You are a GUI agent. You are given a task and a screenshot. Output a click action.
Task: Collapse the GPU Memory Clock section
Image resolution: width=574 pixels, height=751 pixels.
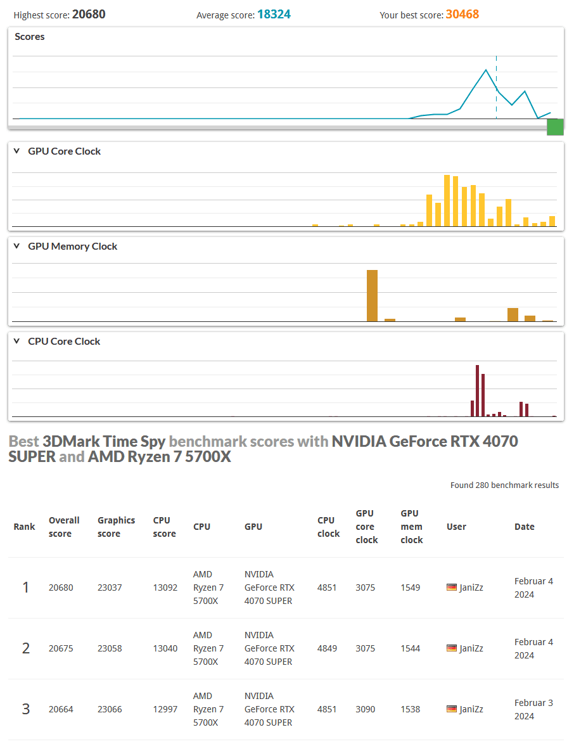(x=16, y=246)
